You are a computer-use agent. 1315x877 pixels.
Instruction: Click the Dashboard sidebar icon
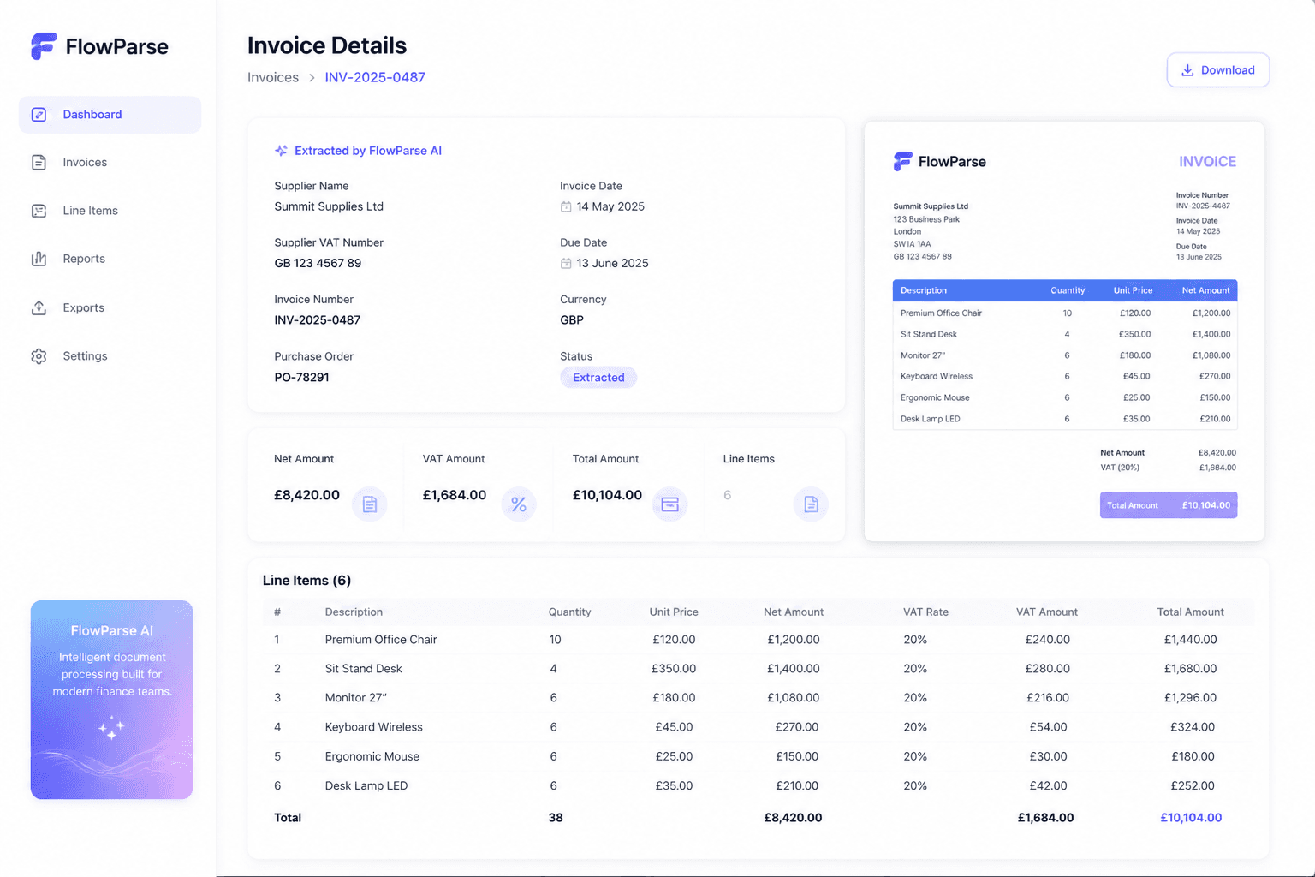(x=39, y=115)
